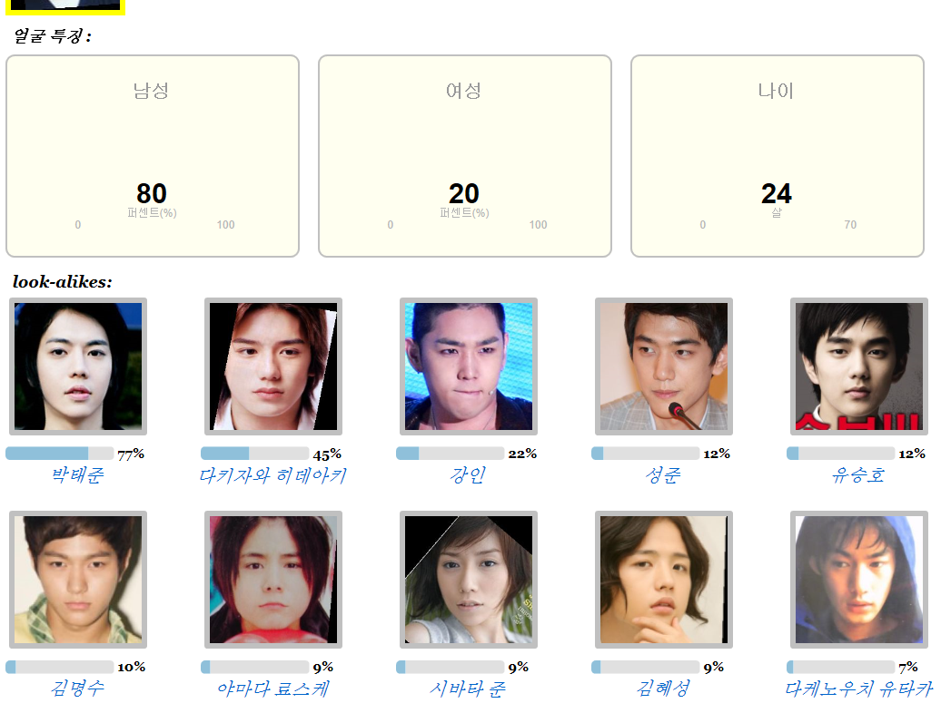Follow the 다케노우치 유타카 name link
This screenshot has width=951, height=713.
point(859,689)
